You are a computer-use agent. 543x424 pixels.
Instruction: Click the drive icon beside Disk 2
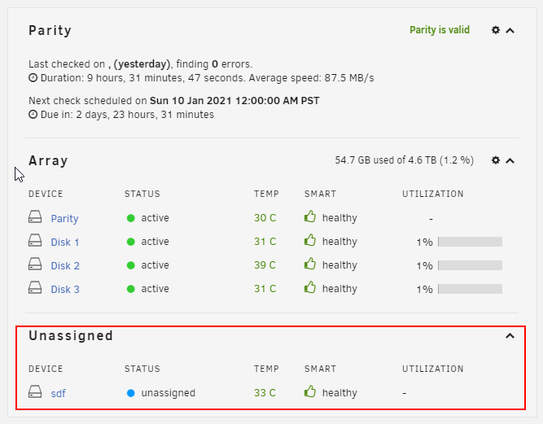tap(35, 264)
